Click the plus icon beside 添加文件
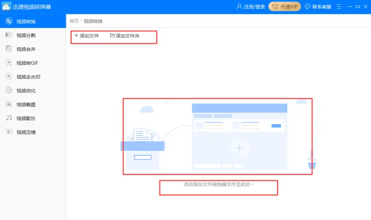Screen dimensions: 371x220 coord(76,36)
